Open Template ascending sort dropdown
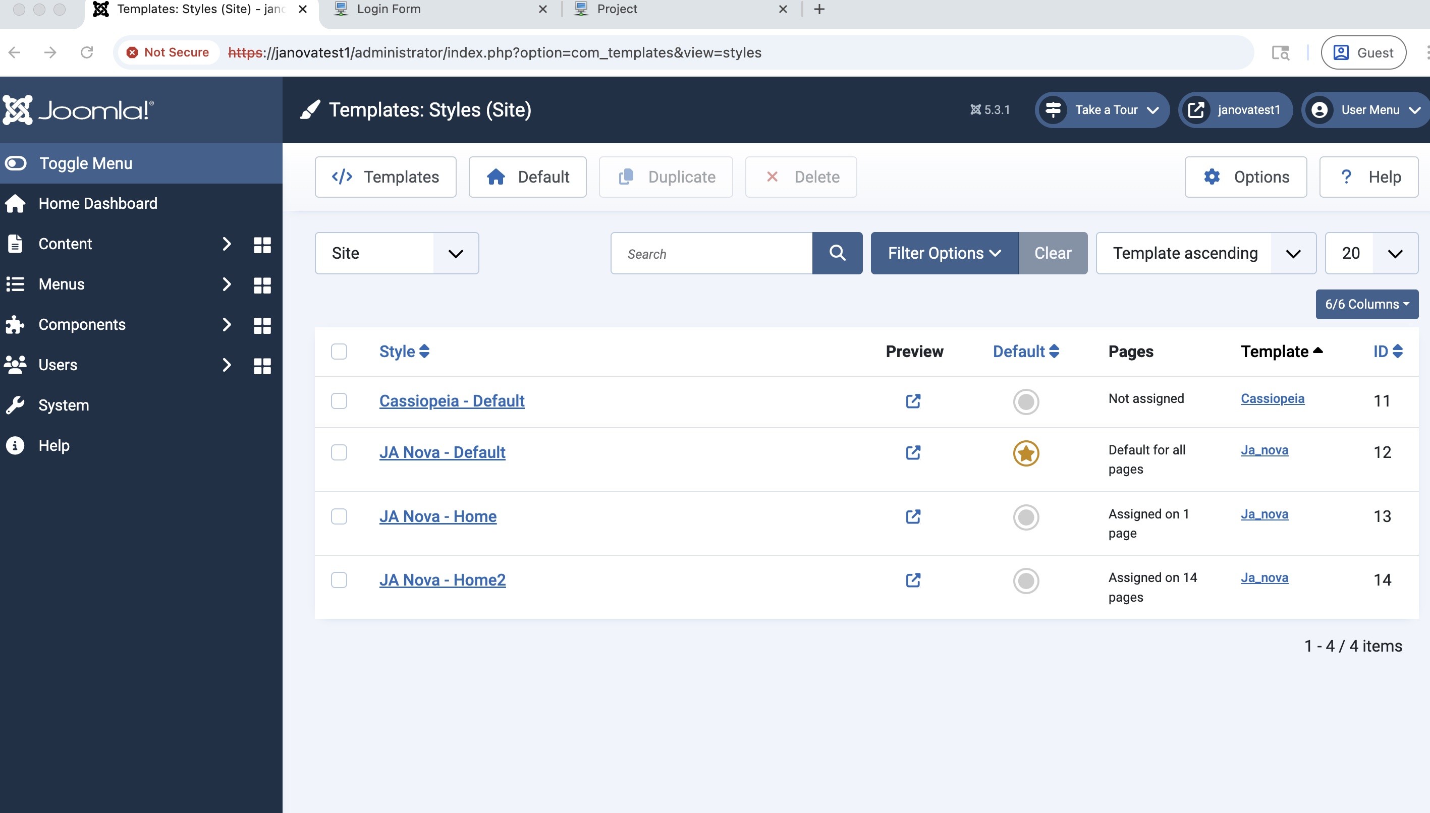 (x=1205, y=253)
